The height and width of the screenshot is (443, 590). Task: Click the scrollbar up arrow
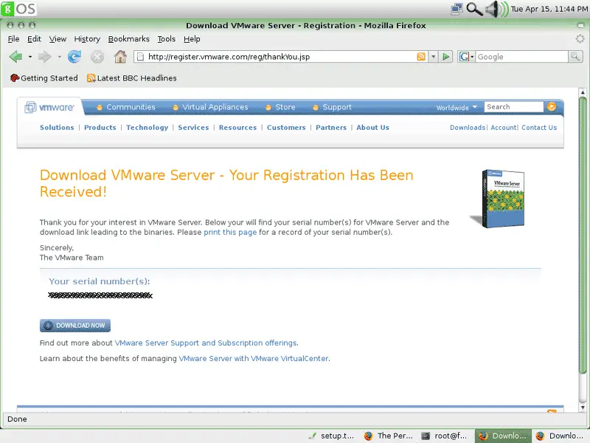click(583, 92)
